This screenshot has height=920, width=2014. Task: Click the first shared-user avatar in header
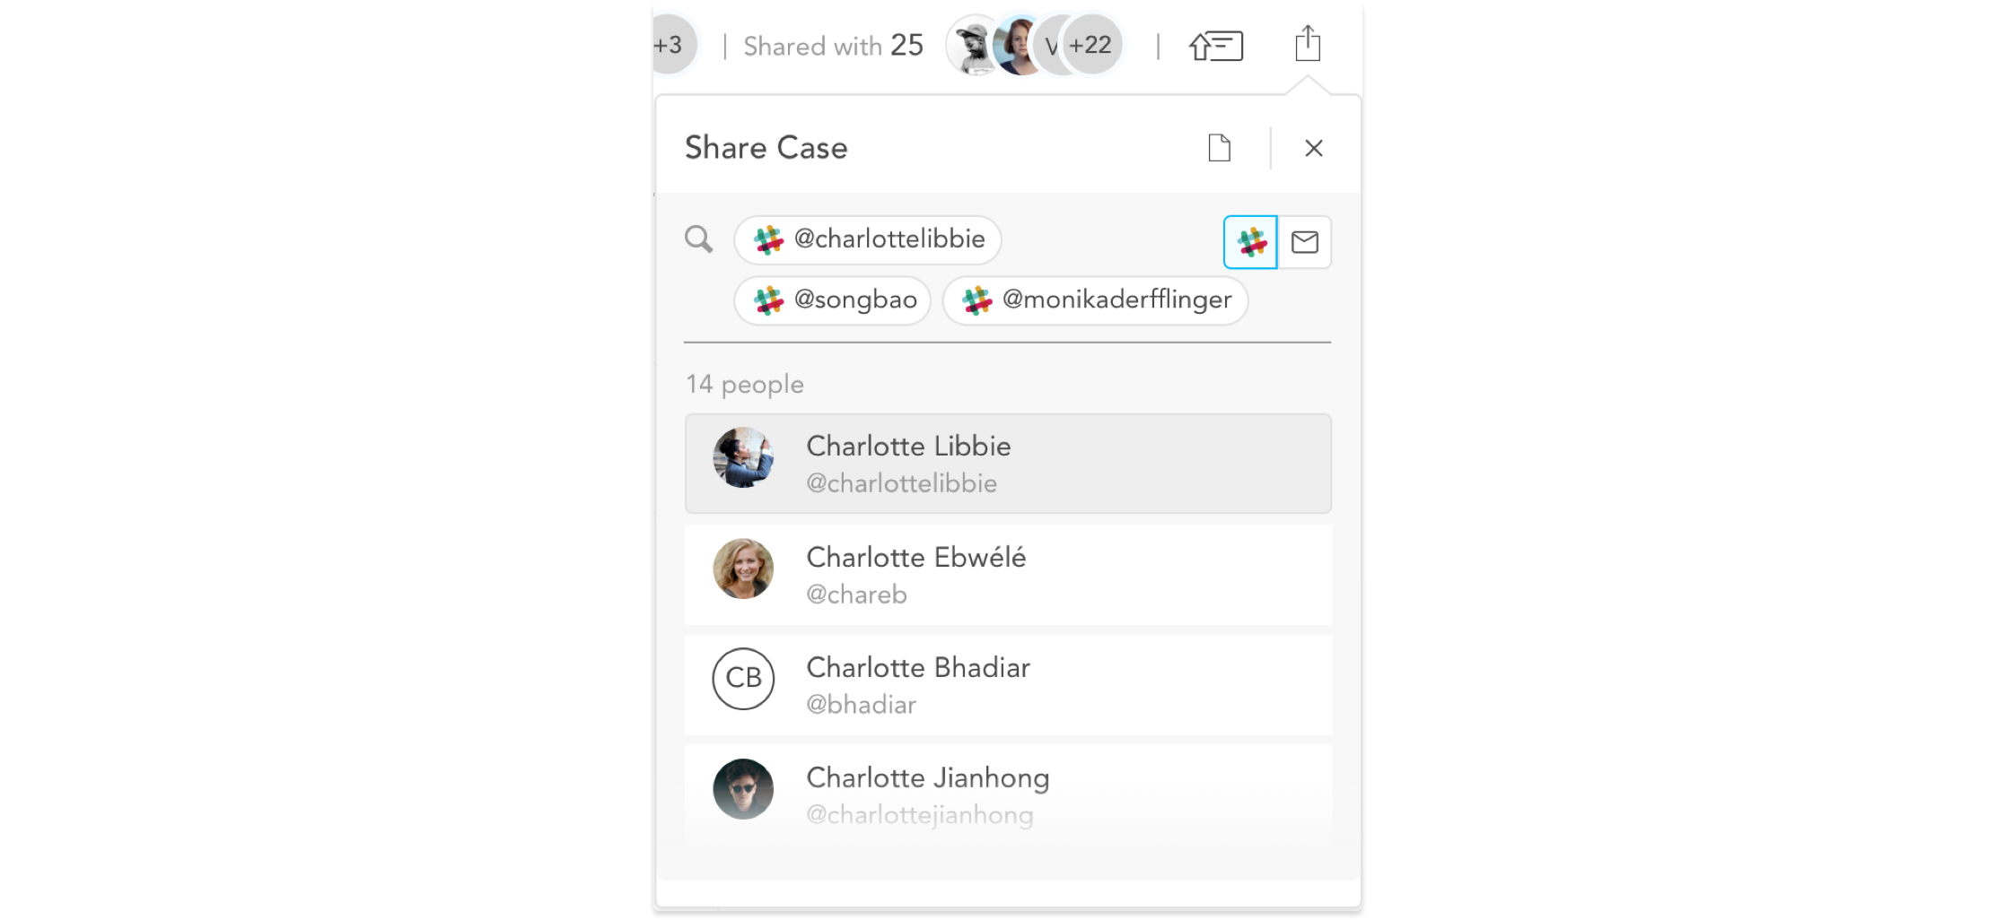coord(975,45)
